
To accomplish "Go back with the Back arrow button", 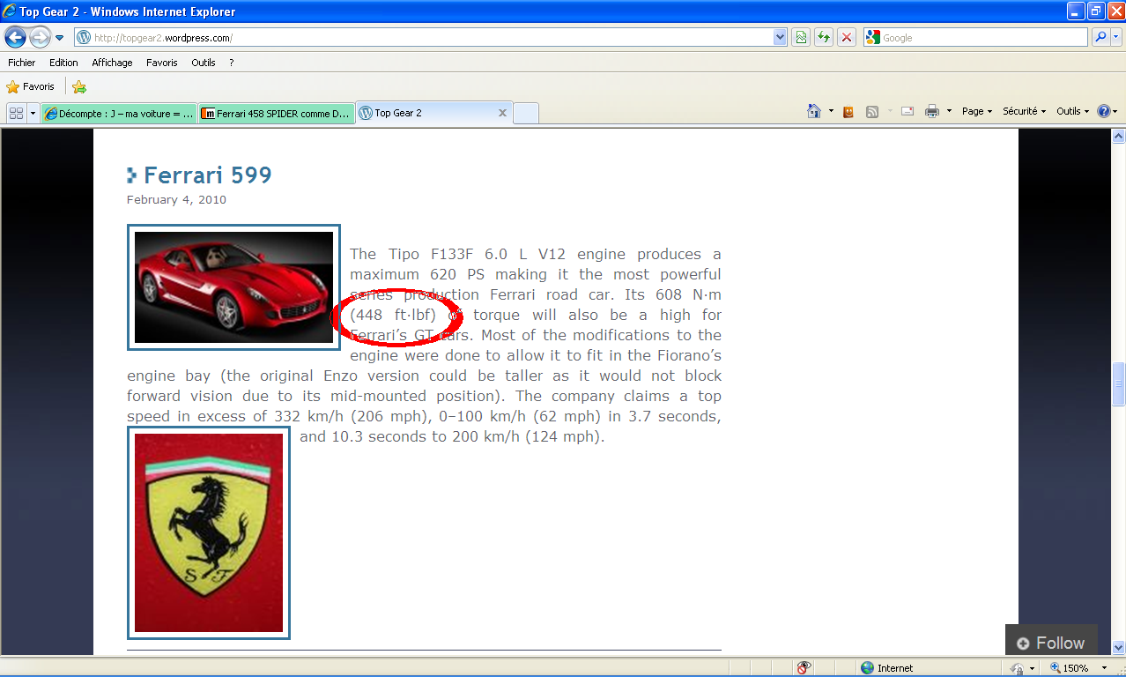I will click(15, 37).
